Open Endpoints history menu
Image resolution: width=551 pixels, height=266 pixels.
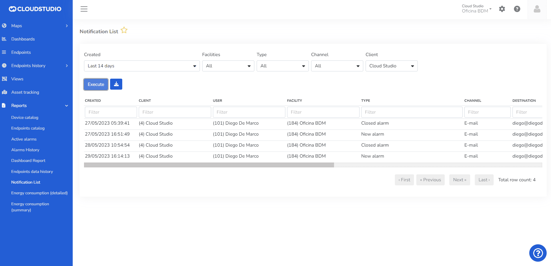pyautogui.click(x=28, y=66)
